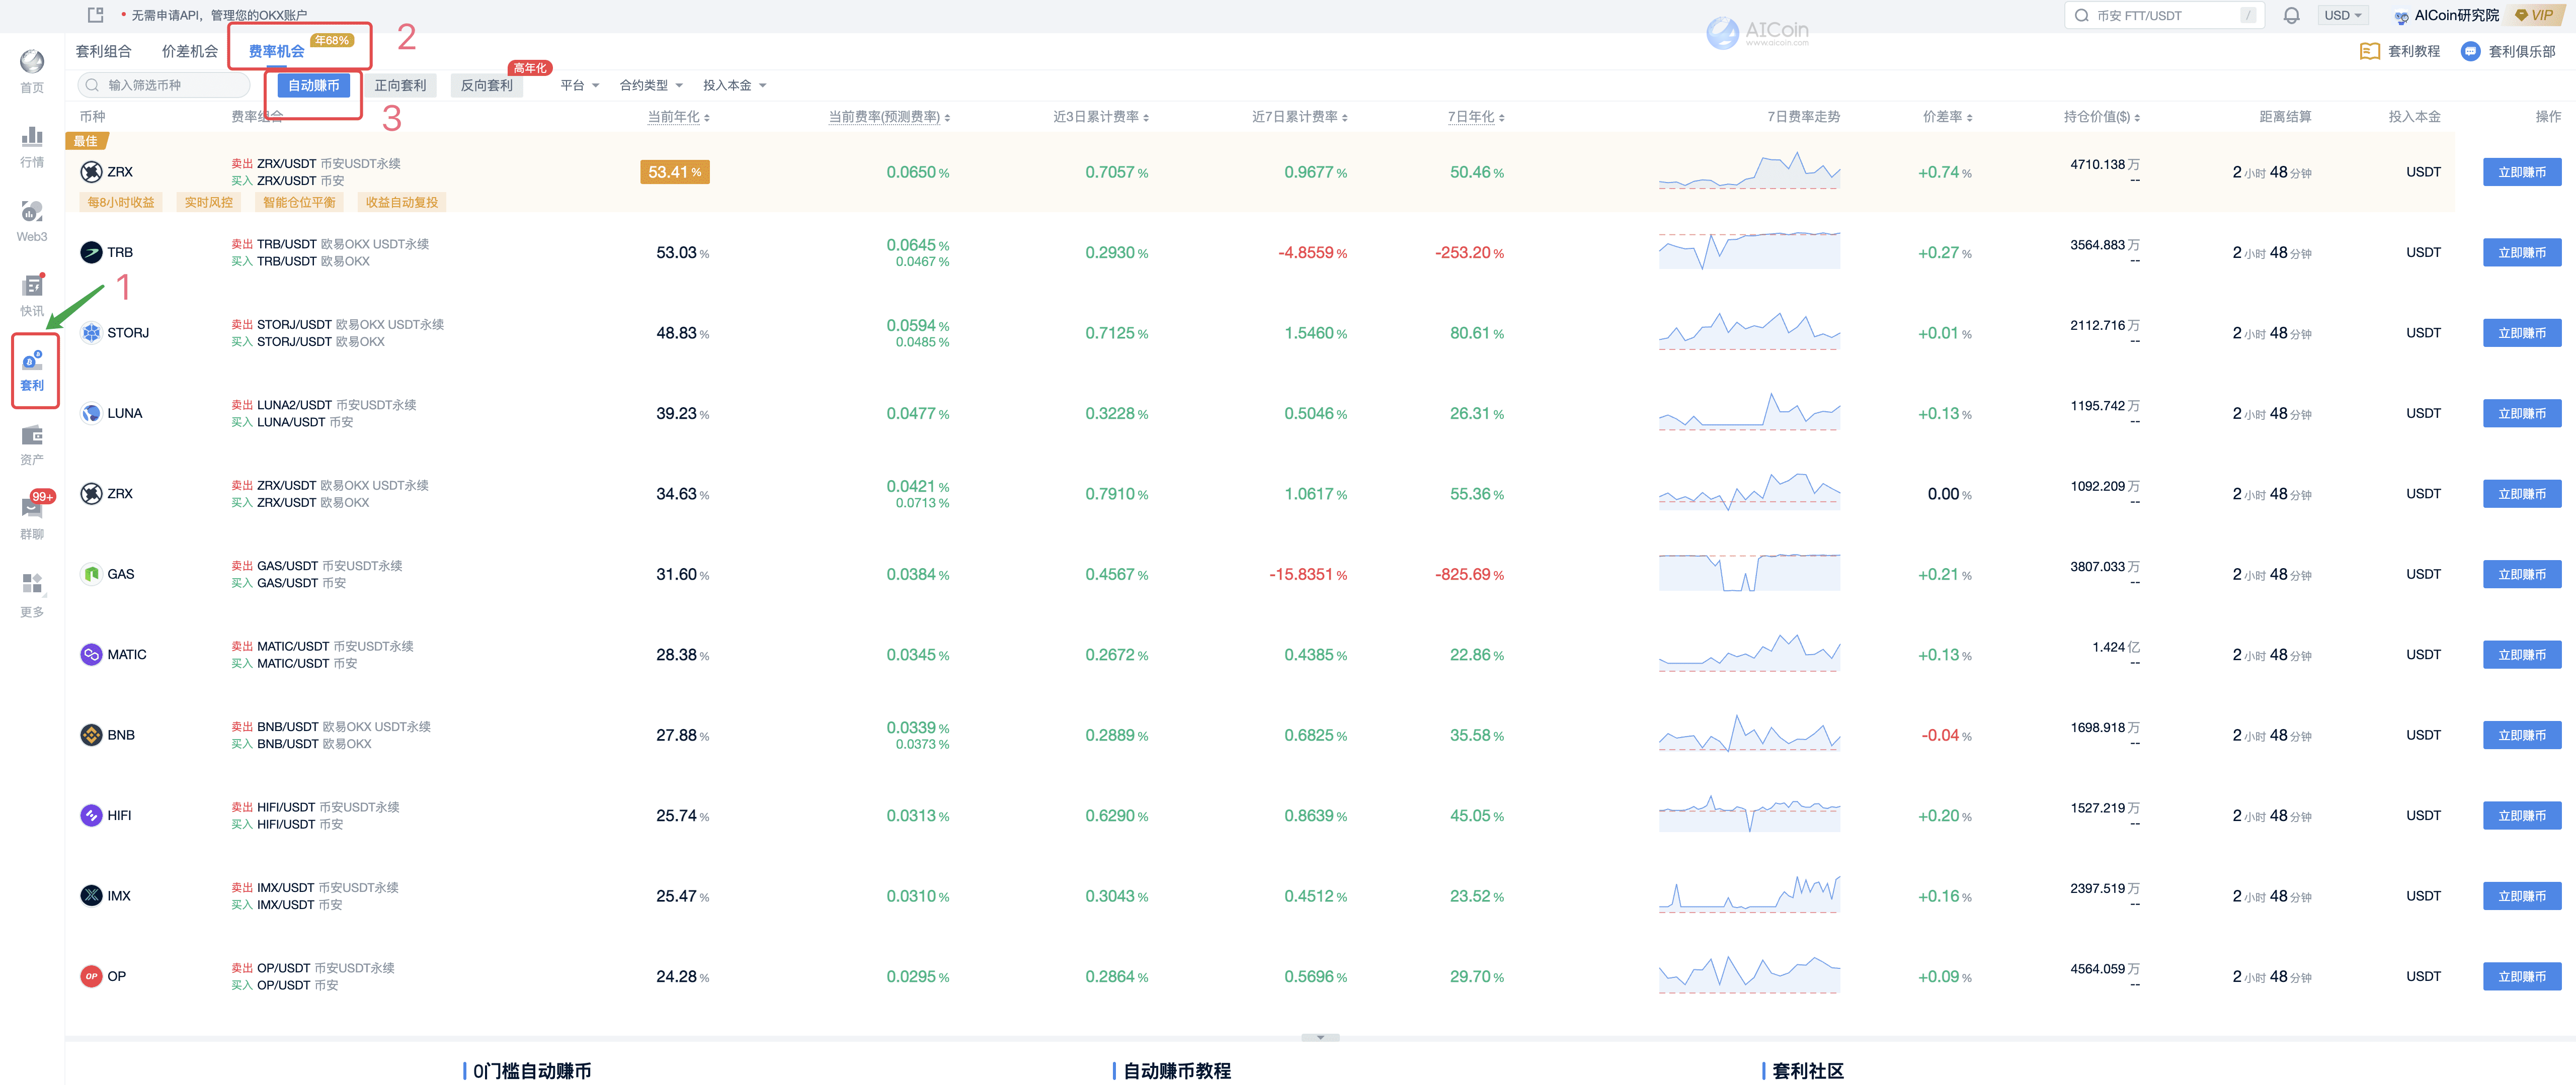Viewport: 2576px width, 1085px height.
Task: Click the STORJ coin icon
Action: coord(91,333)
